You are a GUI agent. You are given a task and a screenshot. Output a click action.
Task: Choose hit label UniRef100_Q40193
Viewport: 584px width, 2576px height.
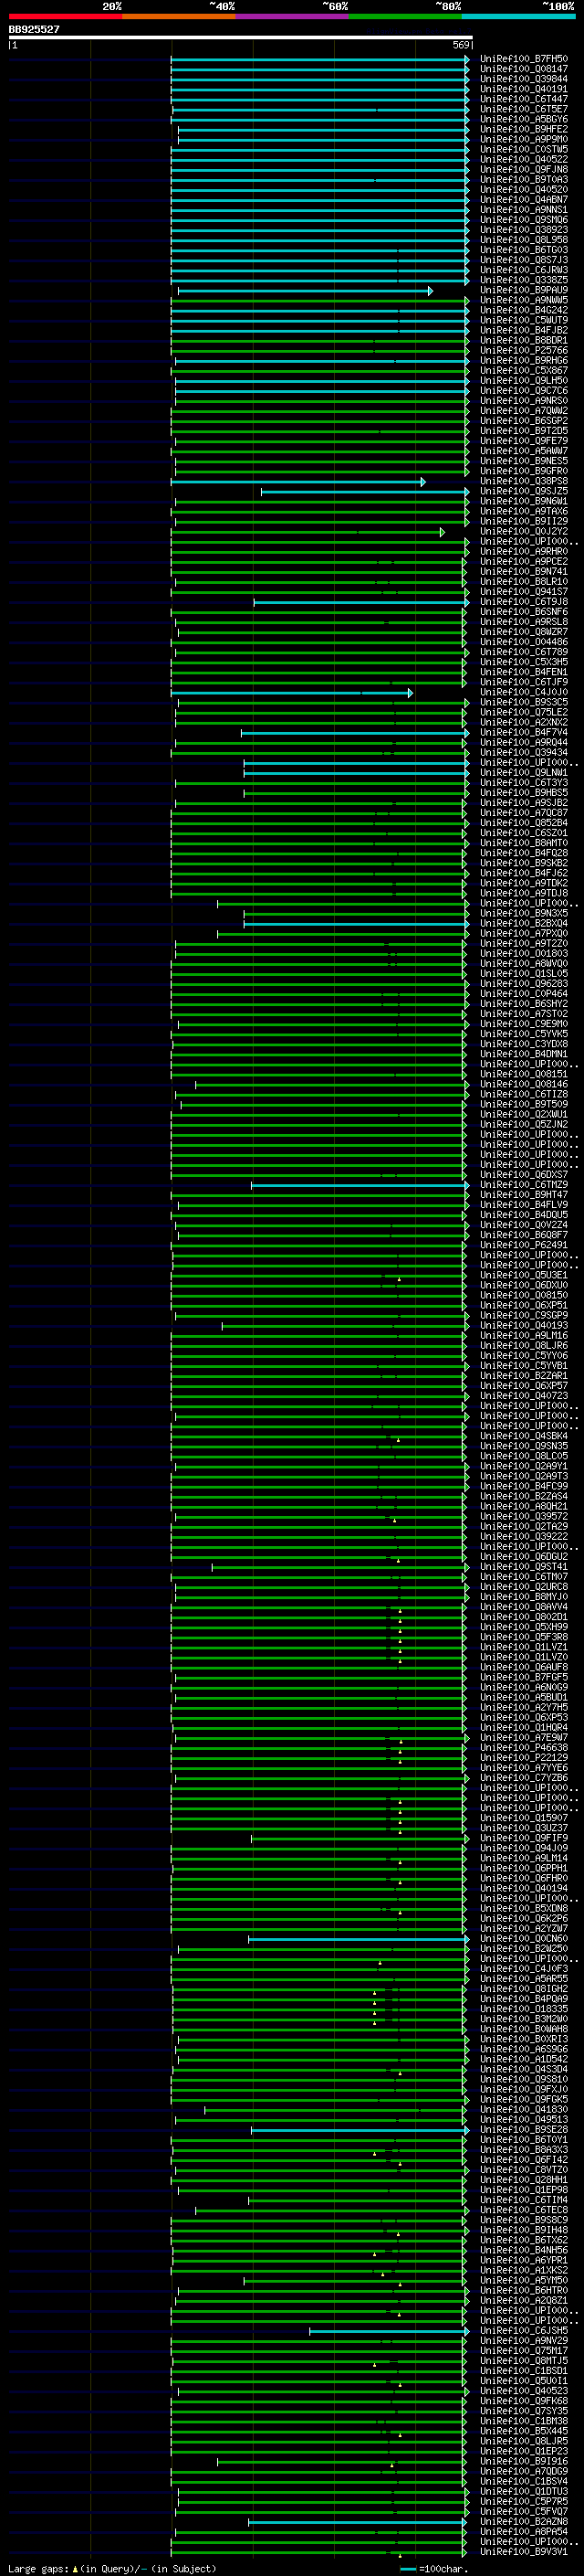coord(524,1325)
